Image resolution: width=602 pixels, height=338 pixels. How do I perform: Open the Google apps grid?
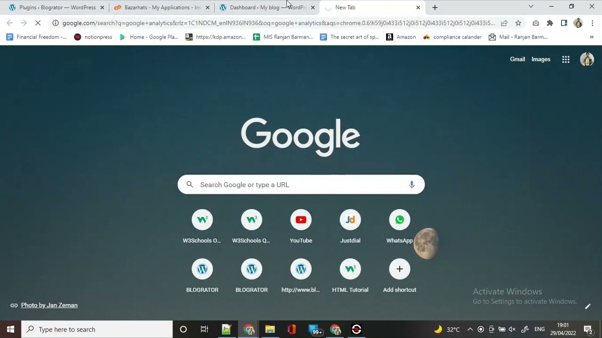pos(566,59)
